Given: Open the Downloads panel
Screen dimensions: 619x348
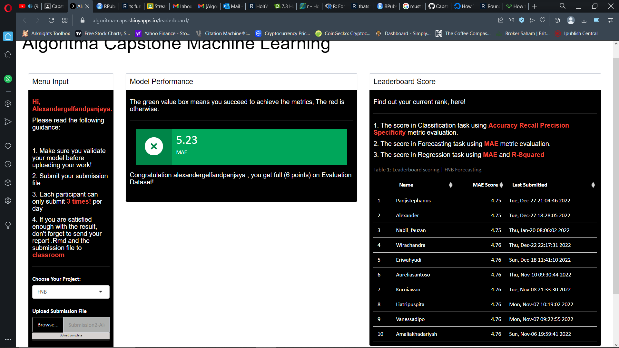Looking at the screenshot, I should click(x=584, y=20).
